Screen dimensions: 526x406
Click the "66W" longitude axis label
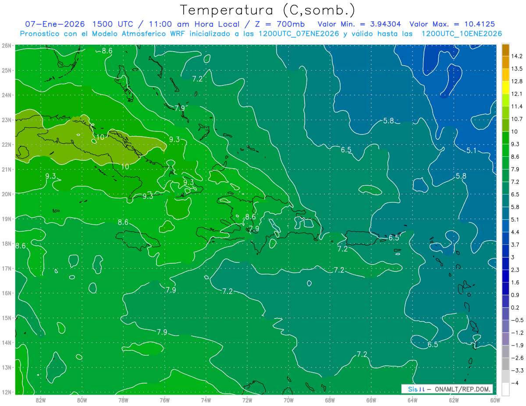point(371,400)
